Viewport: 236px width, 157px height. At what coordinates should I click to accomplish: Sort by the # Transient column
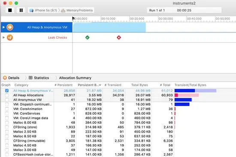113,85
